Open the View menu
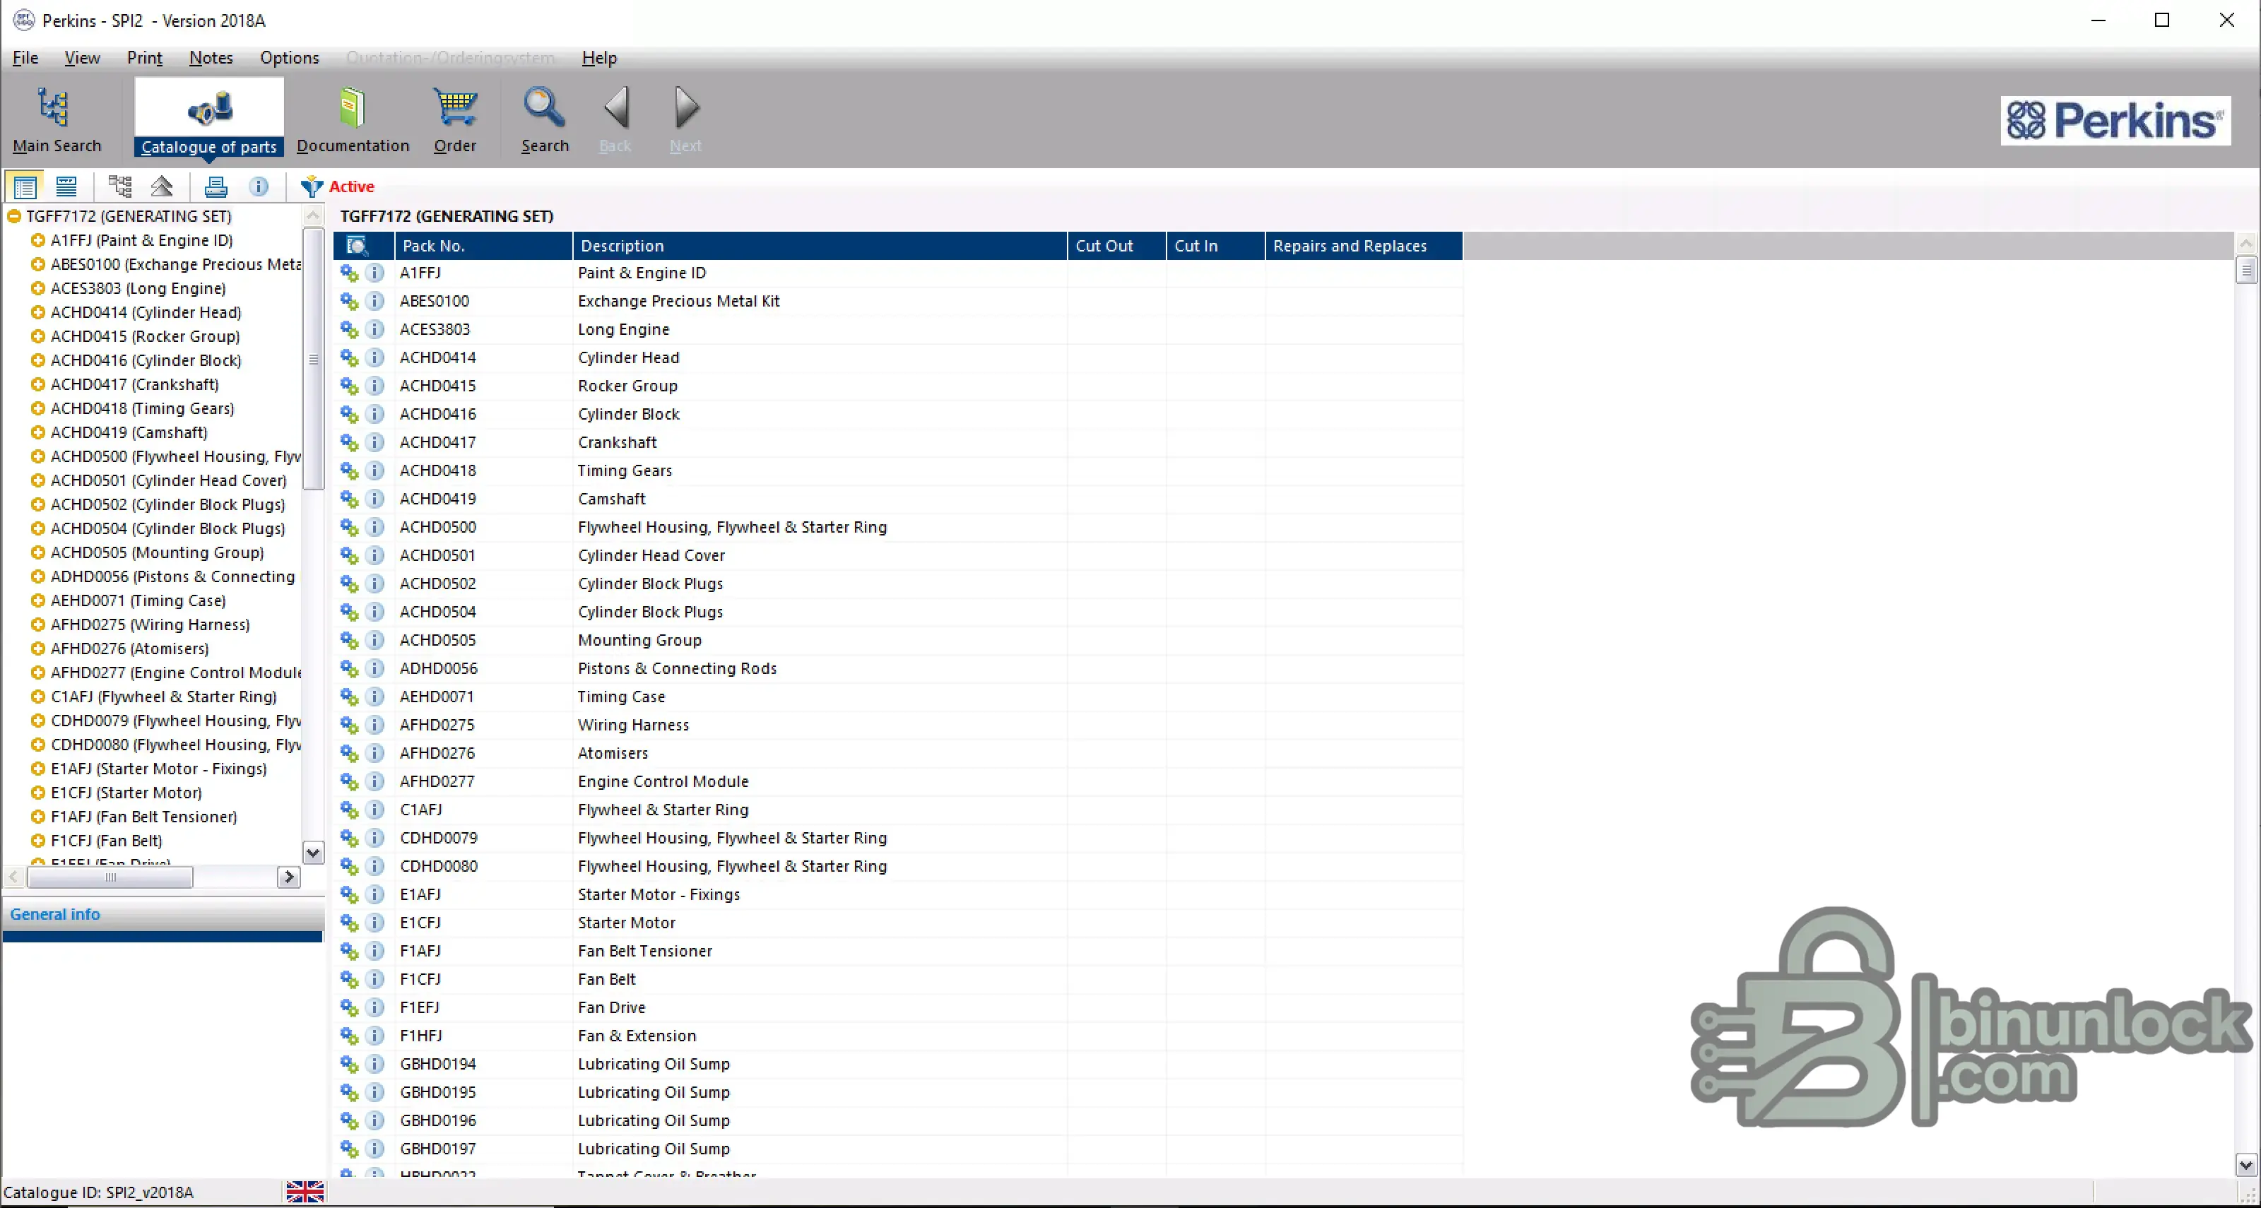Viewport: 2261px width, 1208px height. tap(82, 58)
